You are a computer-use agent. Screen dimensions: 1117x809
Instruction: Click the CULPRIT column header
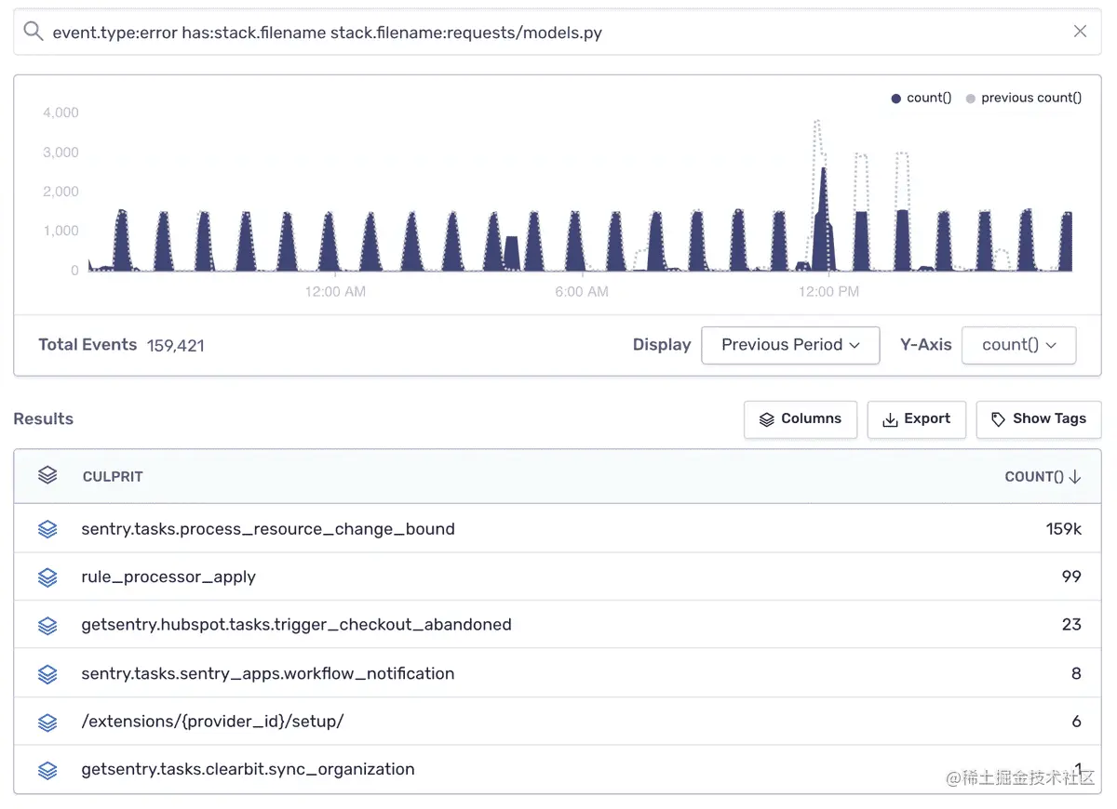[113, 477]
